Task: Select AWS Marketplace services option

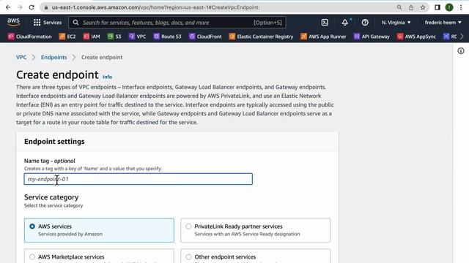Action: pyautogui.click(x=99, y=256)
